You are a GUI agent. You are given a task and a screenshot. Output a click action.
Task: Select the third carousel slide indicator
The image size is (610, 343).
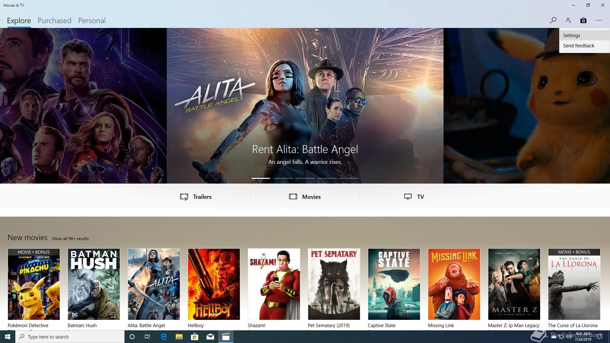point(305,178)
